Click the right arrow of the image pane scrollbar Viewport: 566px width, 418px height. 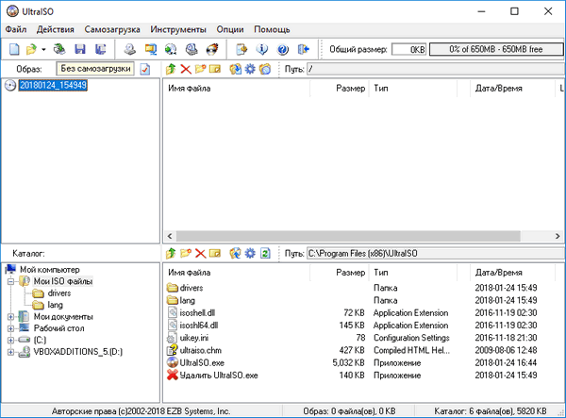tap(558, 236)
